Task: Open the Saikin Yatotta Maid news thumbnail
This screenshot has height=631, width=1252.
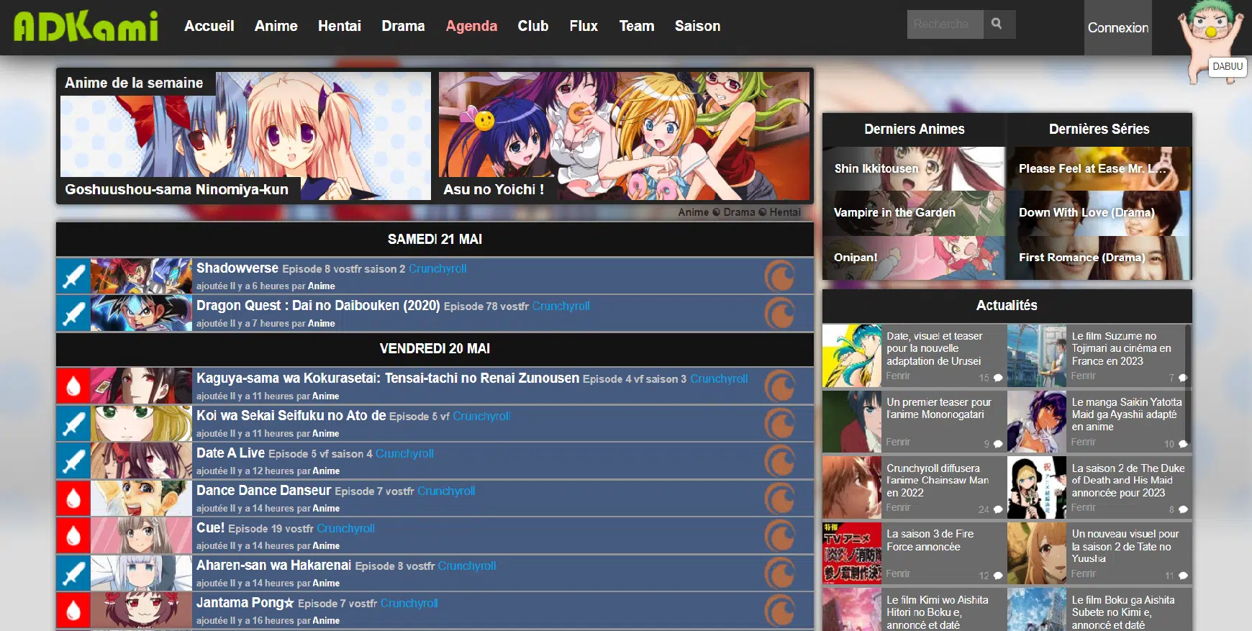Action: tap(1037, 422)
